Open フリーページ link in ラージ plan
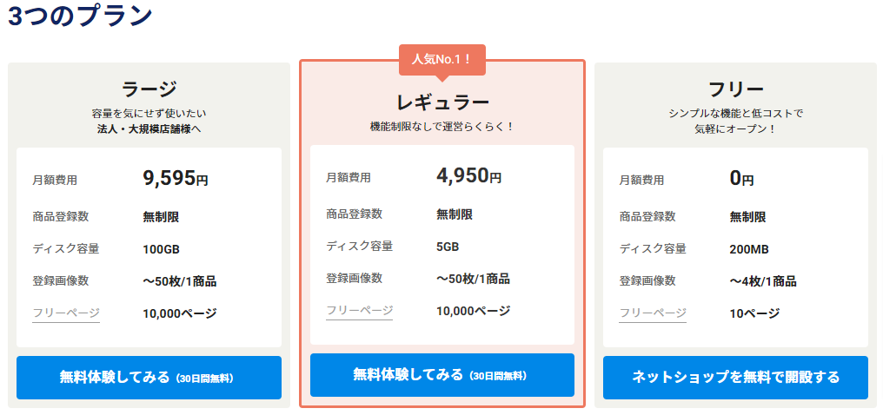The height and width of the screenshot is (415, 883). (x=66, y=313)
